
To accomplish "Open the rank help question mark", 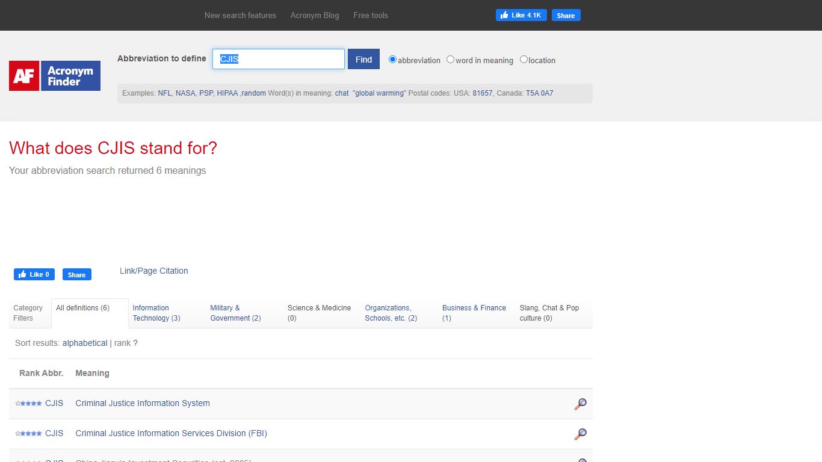I will pyautogui.click(x=135, y=343).
